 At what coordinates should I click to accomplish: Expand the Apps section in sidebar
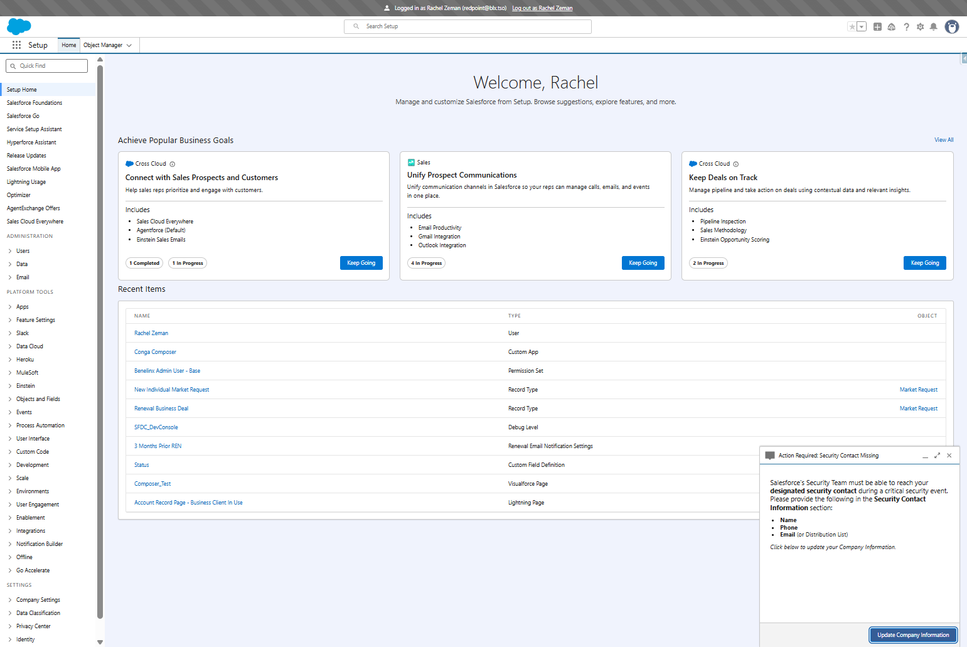pyautogui.click(x=10, y=307)
